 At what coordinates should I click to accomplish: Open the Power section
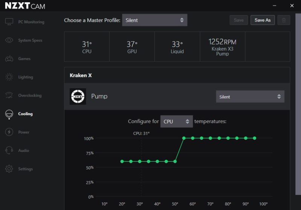click(x=24, y=132)
